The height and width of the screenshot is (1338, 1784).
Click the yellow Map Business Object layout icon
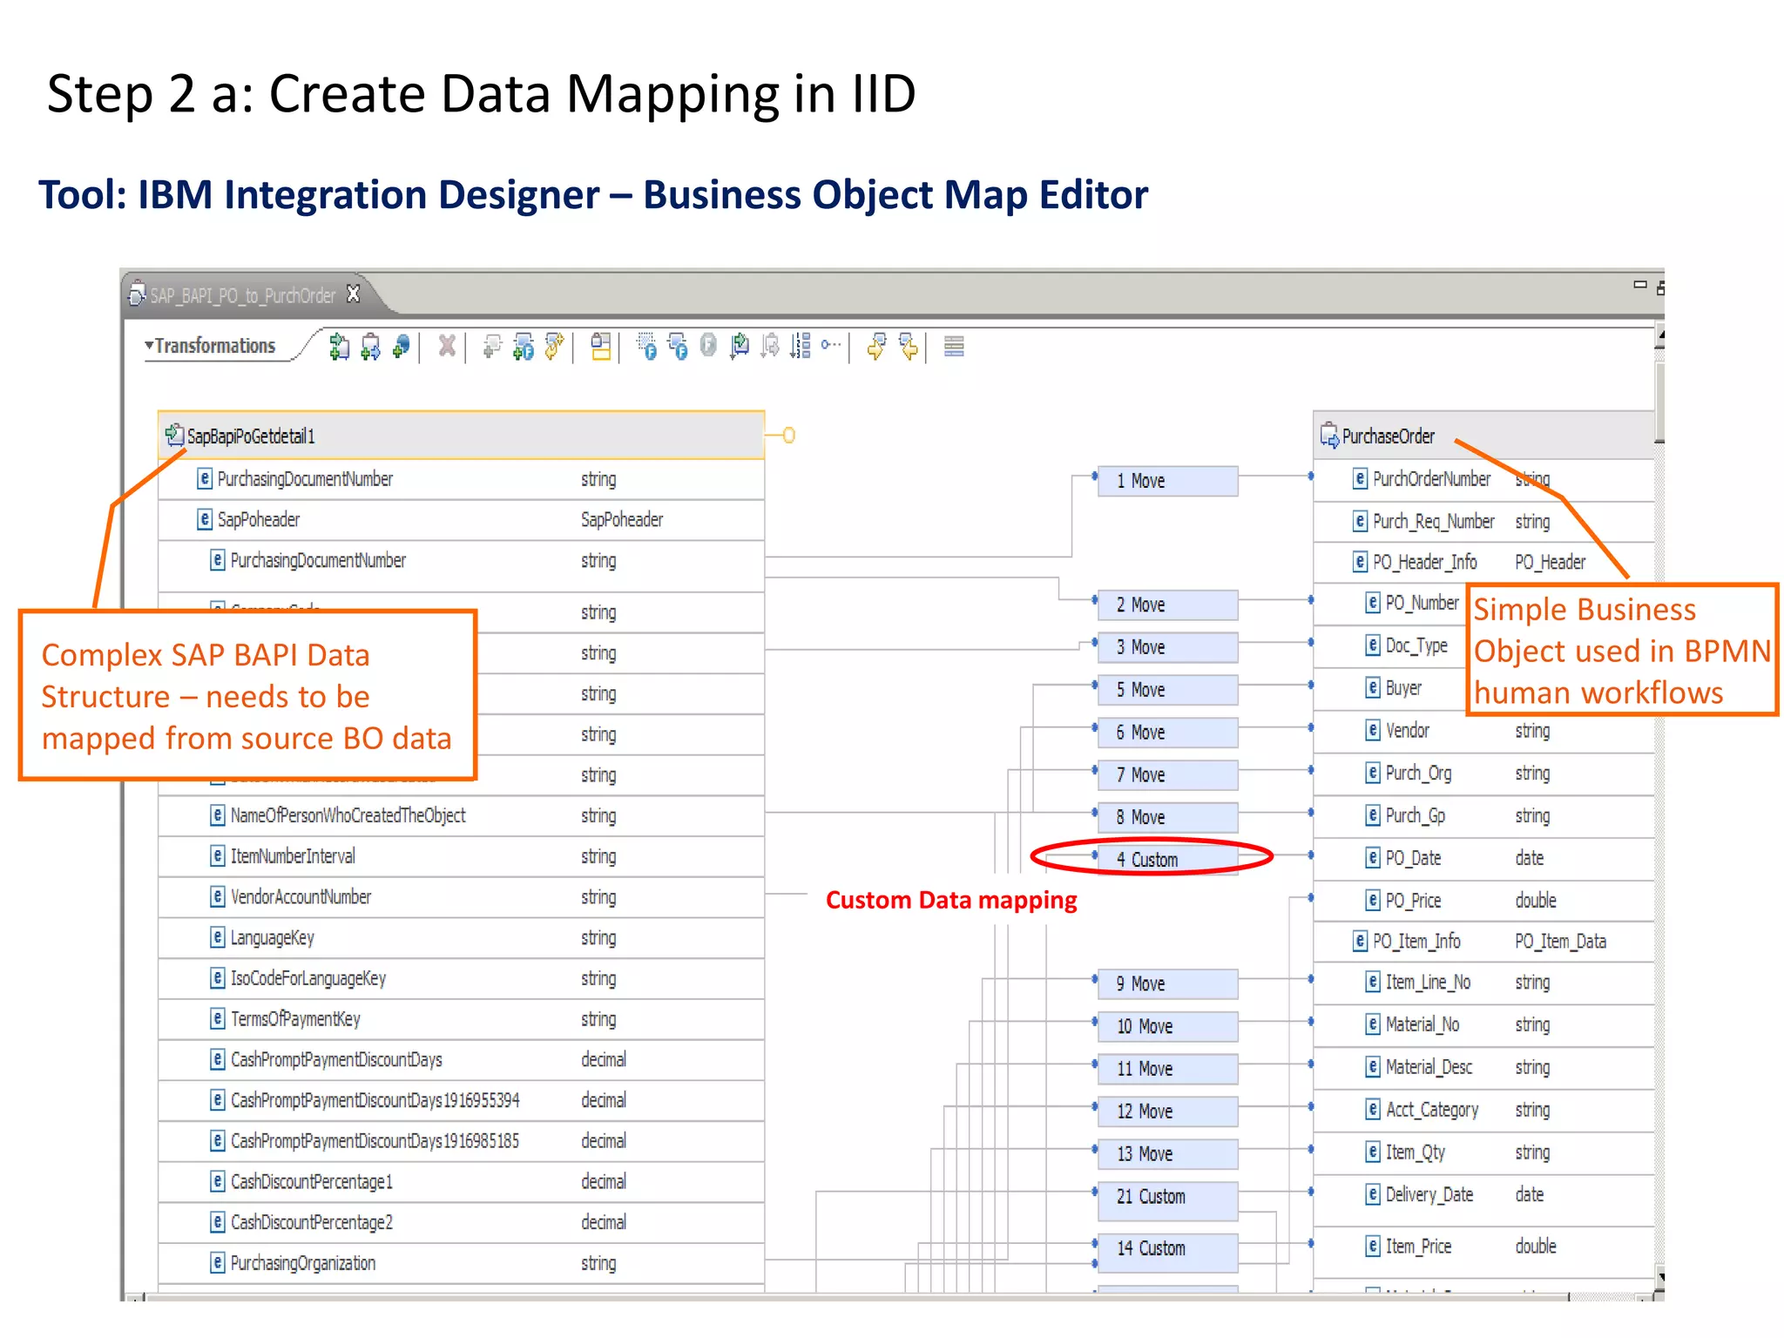(600, 347)
